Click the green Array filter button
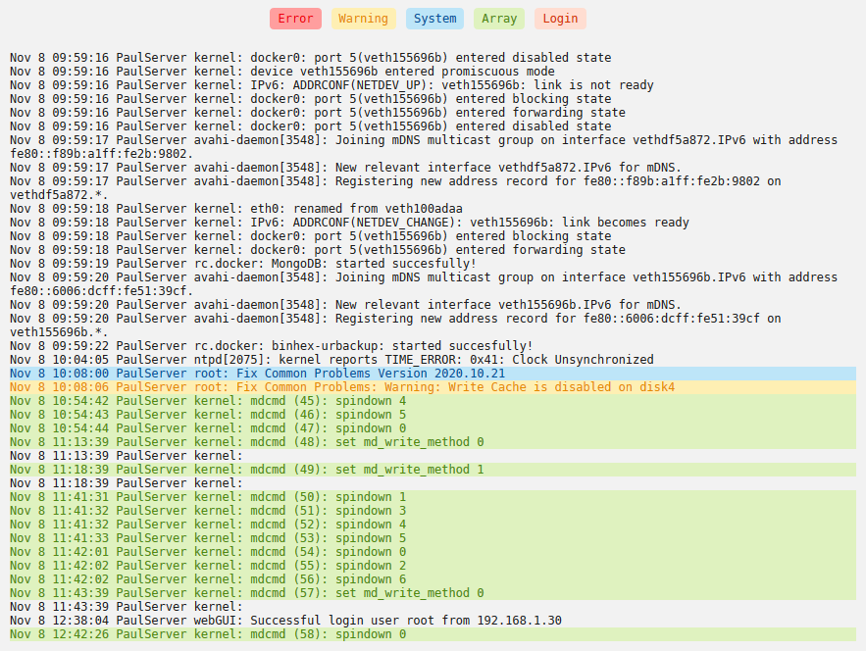Image resolution: width=866 pixels, height=651 pixels. 499,19
